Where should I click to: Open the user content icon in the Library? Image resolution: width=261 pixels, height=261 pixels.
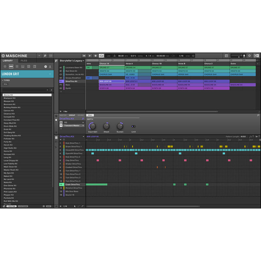50,67
